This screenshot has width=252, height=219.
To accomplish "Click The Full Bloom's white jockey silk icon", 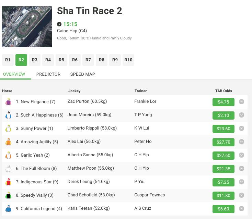I will click(x=9, y=169).
